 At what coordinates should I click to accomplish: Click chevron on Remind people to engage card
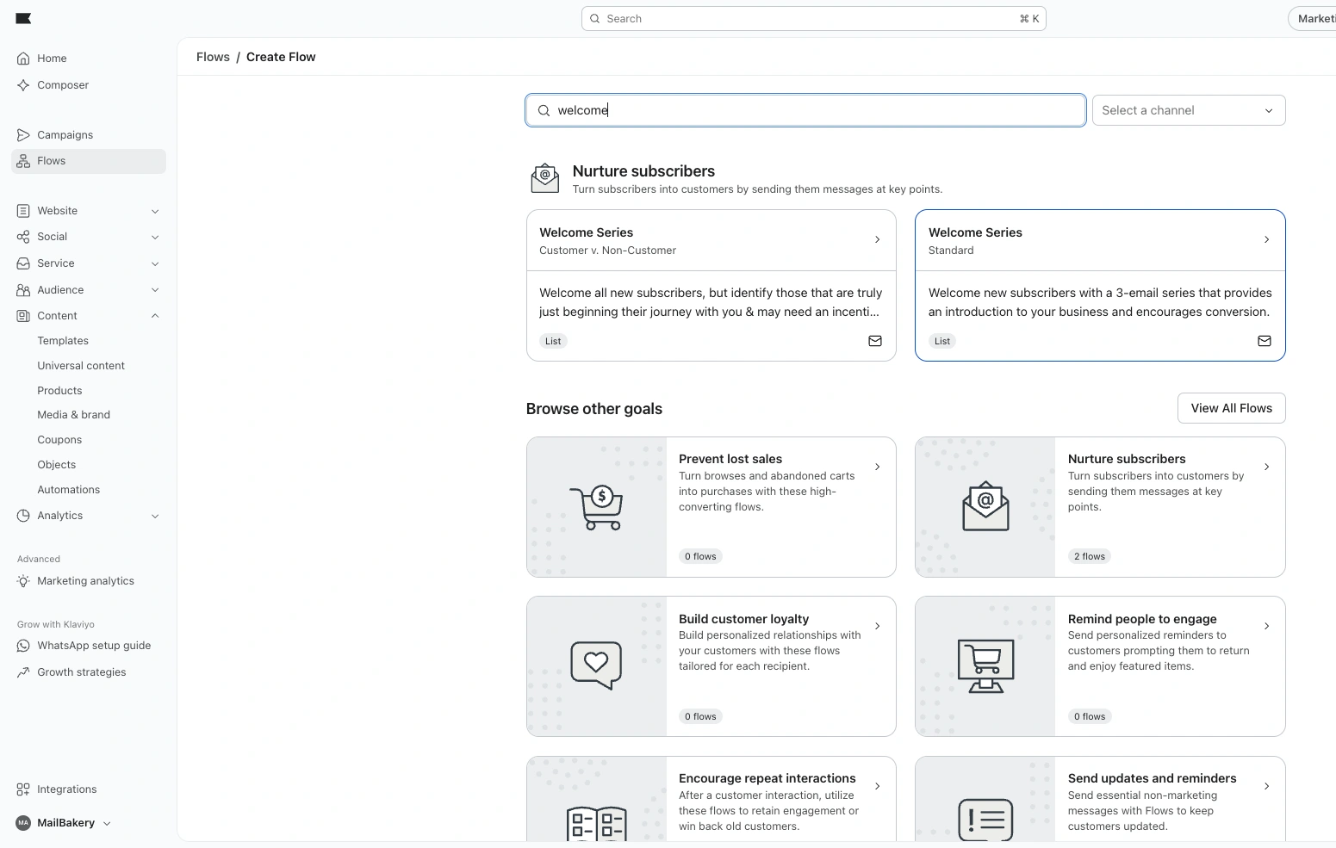click(1266, 626)
